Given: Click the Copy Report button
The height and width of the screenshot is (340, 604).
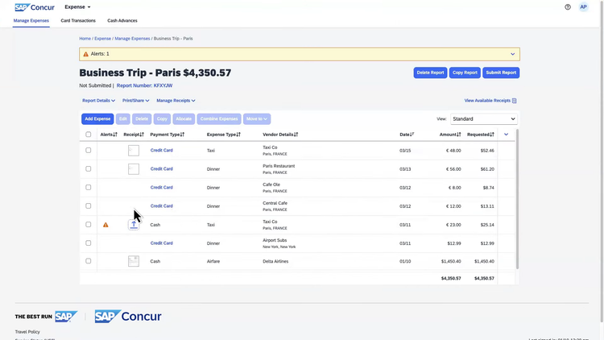Looking at the screenshot, I should (465, 73).
